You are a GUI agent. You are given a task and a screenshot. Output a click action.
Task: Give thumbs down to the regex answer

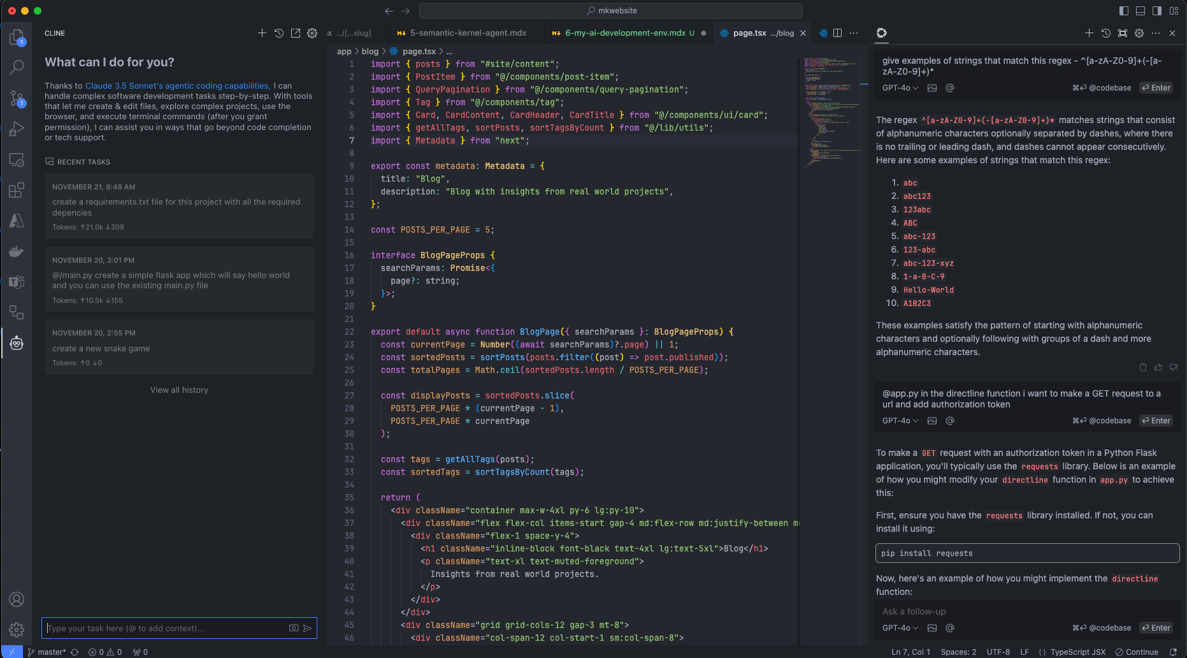[1174, 367]
